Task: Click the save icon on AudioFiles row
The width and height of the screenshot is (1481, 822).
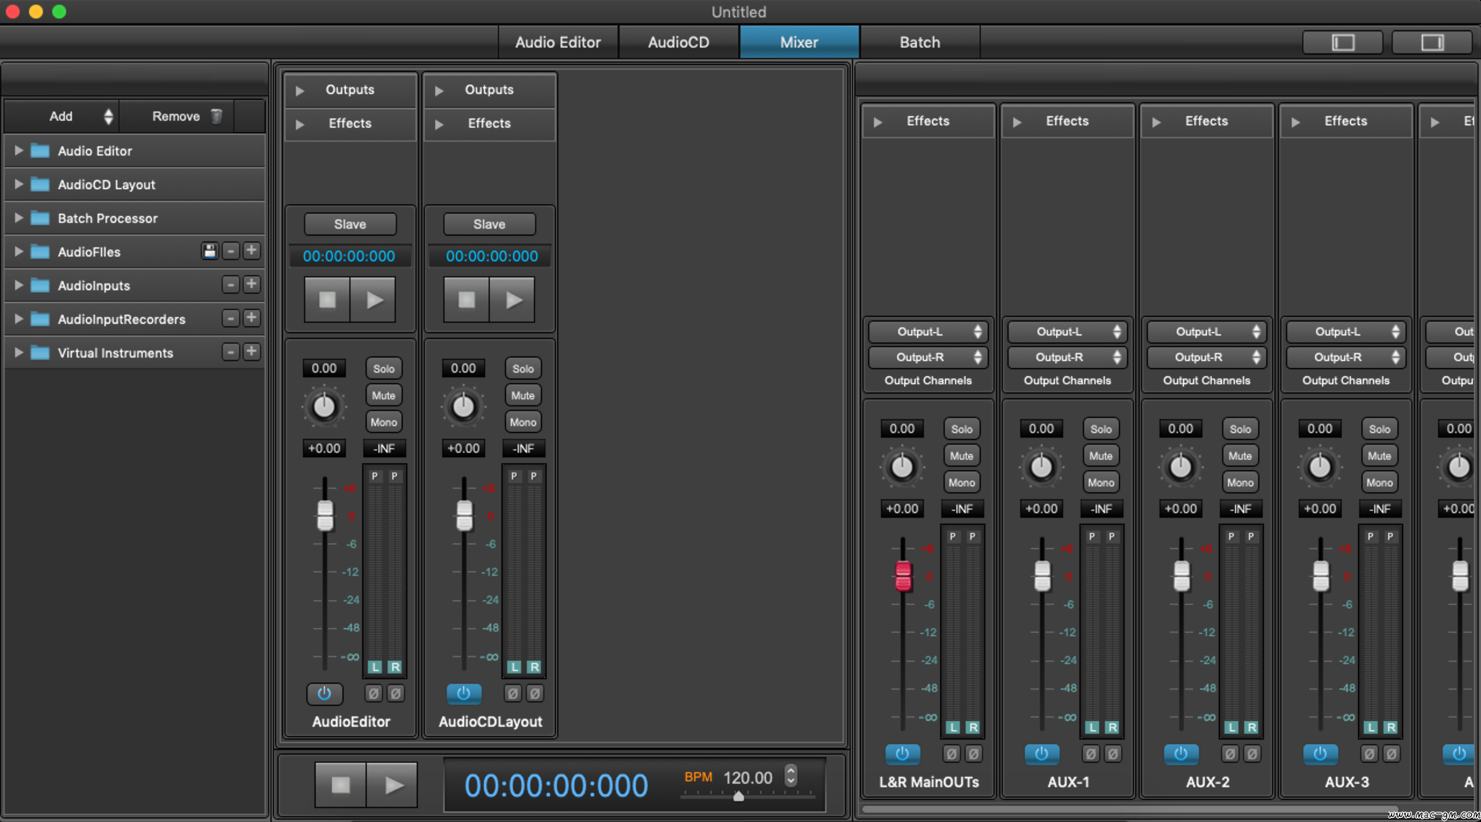Action: [x=209, y=251]
